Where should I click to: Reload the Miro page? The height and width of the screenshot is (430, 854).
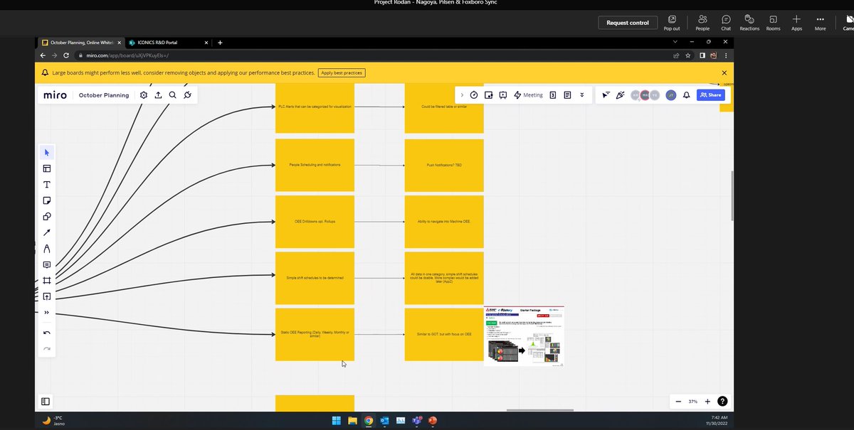pyautogui.click(x=66, y=55)
